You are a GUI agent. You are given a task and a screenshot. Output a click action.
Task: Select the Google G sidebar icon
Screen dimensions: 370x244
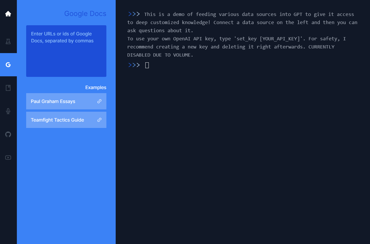(8, 65)
